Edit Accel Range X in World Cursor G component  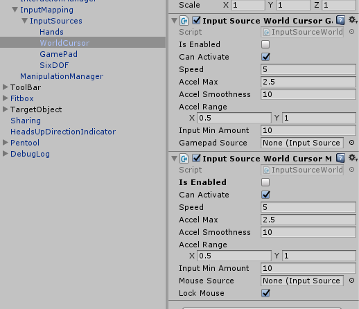[x=234, y=118]
